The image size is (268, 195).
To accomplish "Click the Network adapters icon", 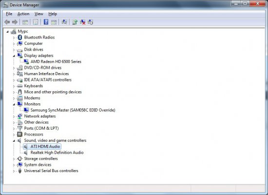I will 20,116.
